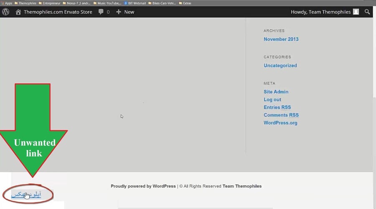This screenshot has width=376, height=209.
Task: Open the BIT Webmail bookmark
Action: [136, 3]
